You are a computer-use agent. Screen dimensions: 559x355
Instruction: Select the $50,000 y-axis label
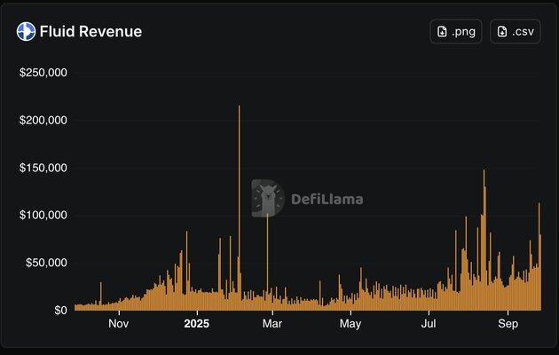(x=46, y=263)
